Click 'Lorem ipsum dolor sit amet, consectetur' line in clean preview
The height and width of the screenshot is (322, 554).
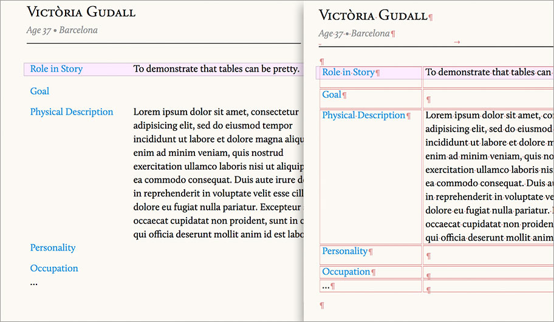click(216, 112)
